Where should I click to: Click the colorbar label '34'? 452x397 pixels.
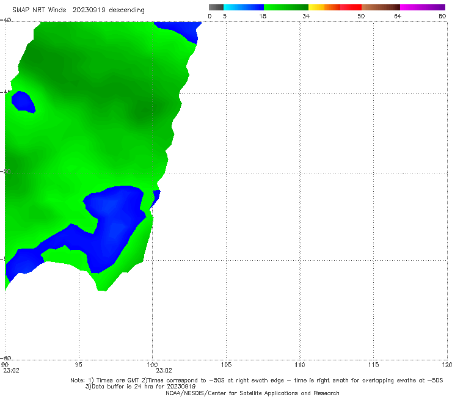(x=306, y=16)
